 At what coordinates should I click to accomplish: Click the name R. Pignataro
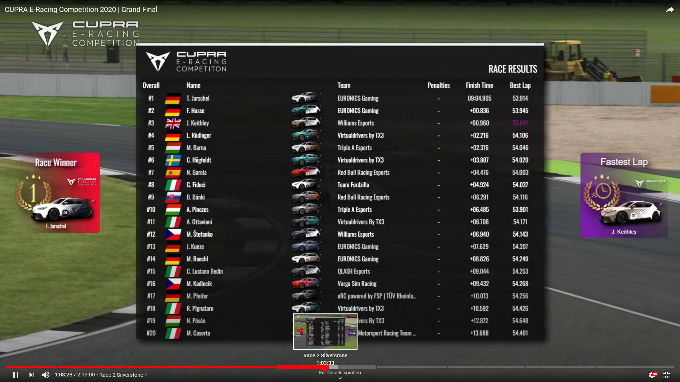click(200, 309)
